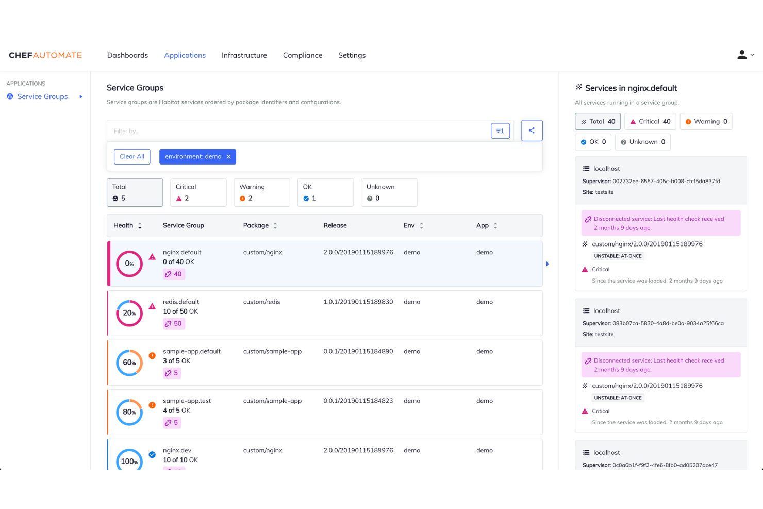The width and height of the screenshot is (763, 509).
Task: Click the Chef Automate logo
Action: pos(45,55)
